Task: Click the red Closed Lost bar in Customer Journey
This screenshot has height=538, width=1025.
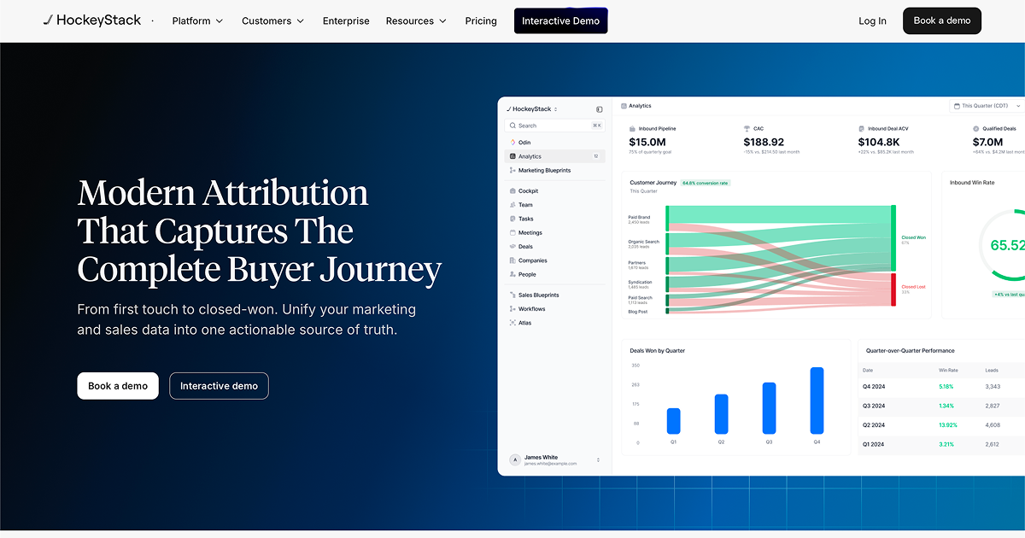Action: [893, 289]
